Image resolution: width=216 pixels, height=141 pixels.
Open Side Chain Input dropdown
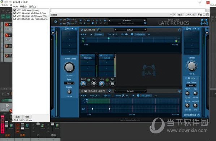pyautogui.click(x=191, y=85)
